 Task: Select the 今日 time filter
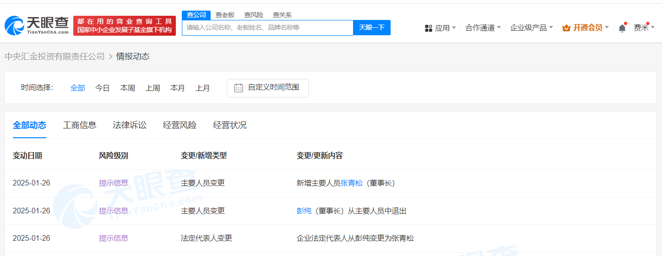click(103, 88)
